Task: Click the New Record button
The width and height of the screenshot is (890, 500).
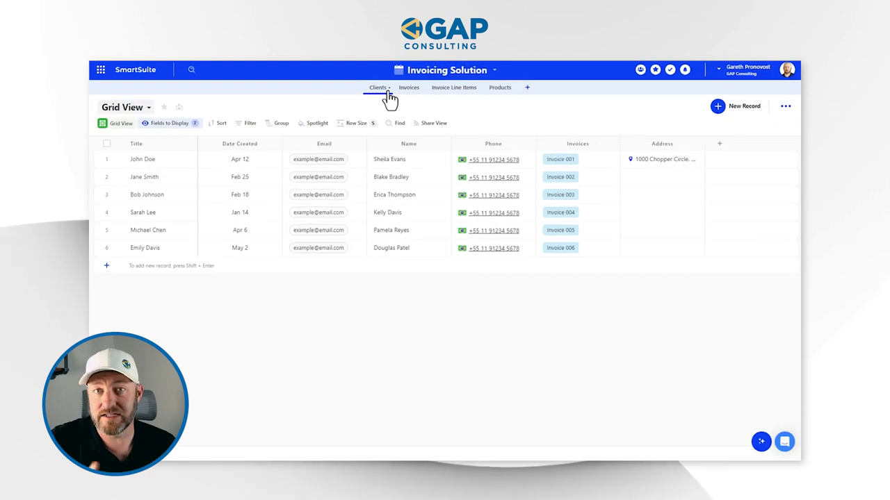Action: tap(736, 106)
